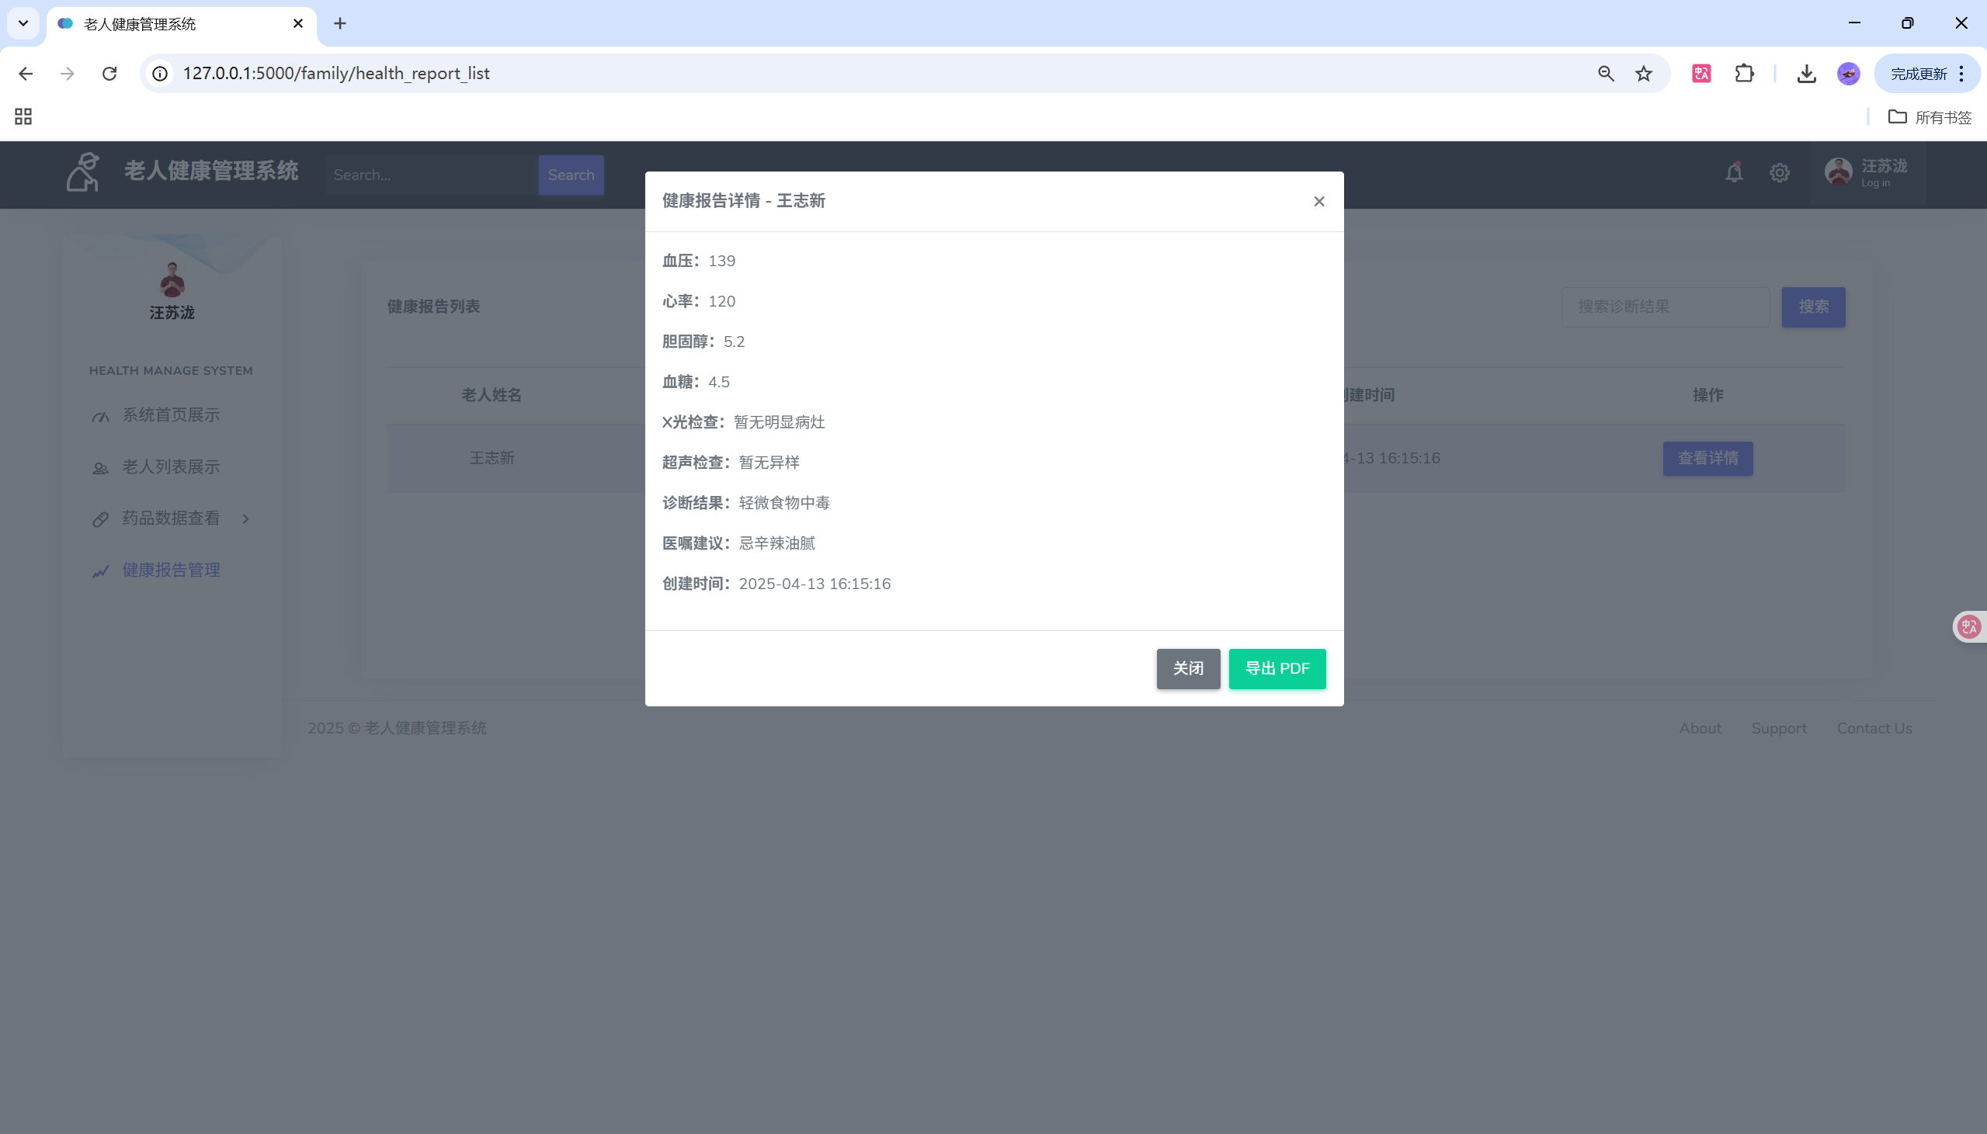
Task: Open the browser downloads icon
Action: 1806,73
